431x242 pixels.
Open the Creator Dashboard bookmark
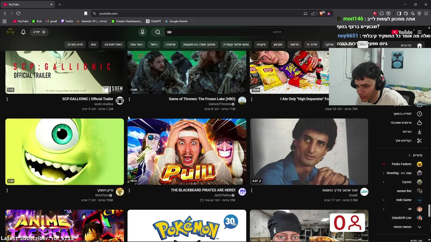(127, 21)
